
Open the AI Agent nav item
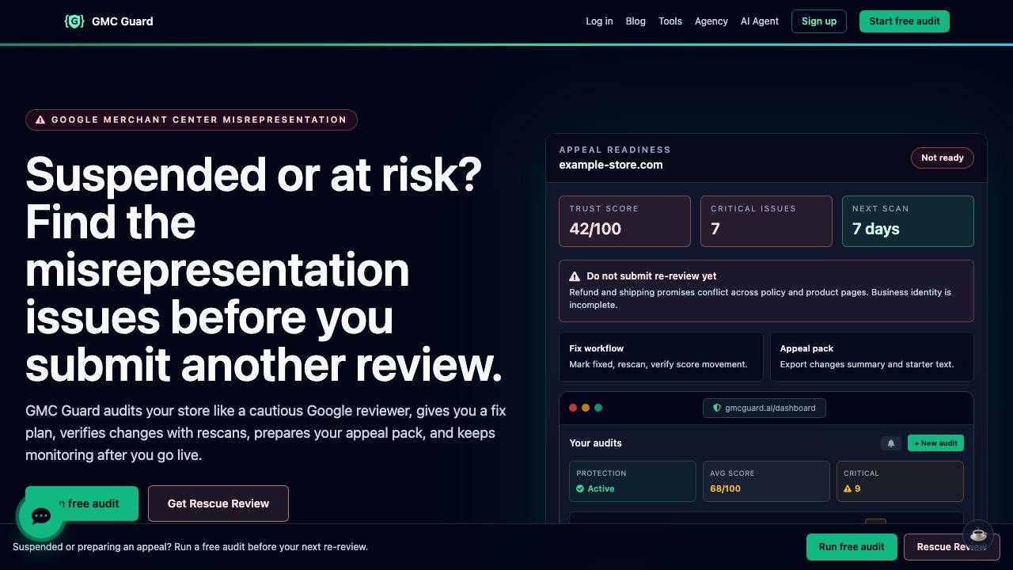760,21
